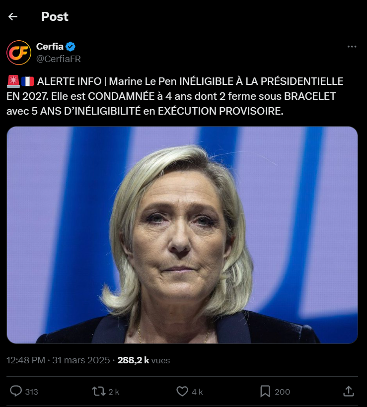Open the 31 mars 2025 date link
The height and width of the screenshot is (407, 367).
tap(81, 360)
